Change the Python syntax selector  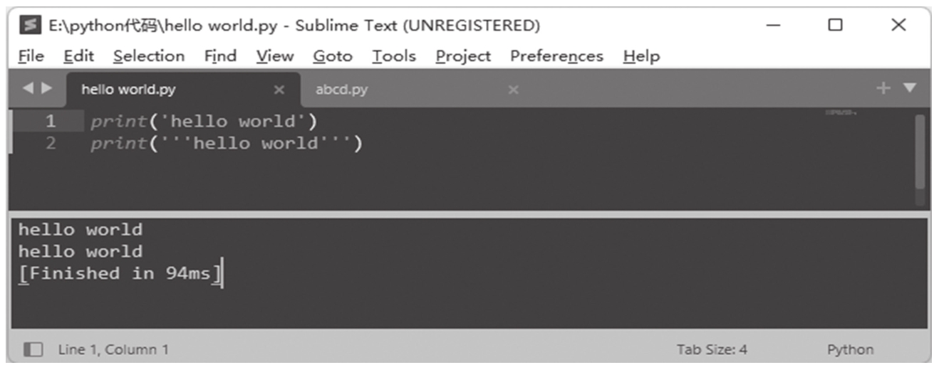point(850,349)
